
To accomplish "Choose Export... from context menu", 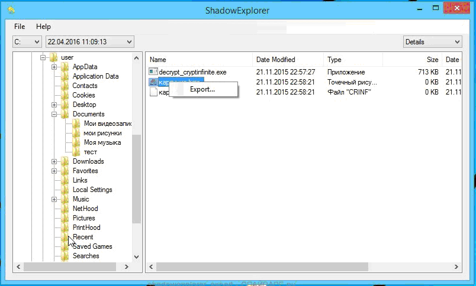I will [202, 89].
